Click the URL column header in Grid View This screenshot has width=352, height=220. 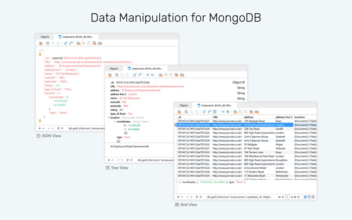(x=227, y=117)
